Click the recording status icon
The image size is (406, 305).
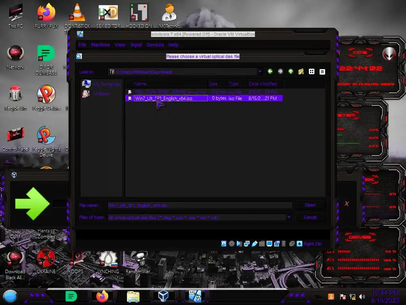tap(277, 243)
